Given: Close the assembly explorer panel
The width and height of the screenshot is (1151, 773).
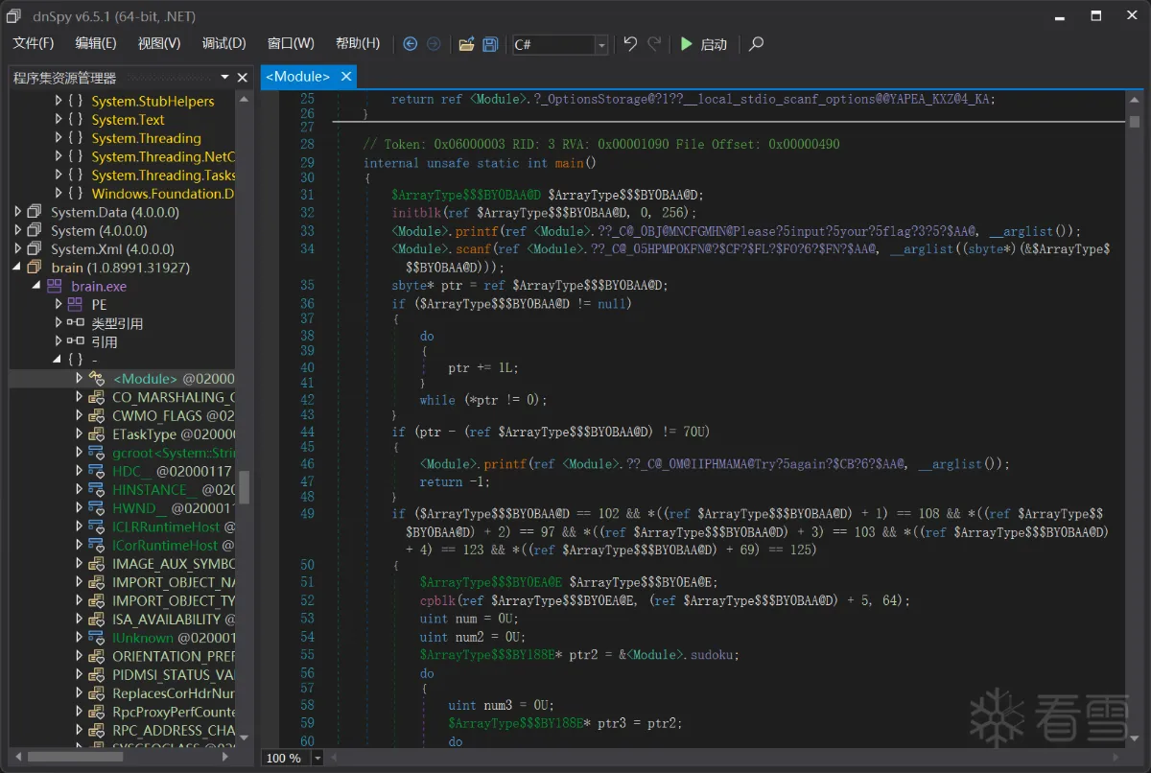Looking at the screenshot, I should tap(243, 78).
